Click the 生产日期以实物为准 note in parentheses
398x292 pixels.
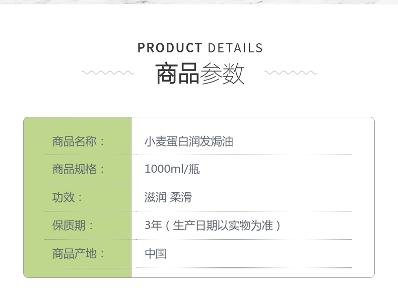[x=223, y=225]
